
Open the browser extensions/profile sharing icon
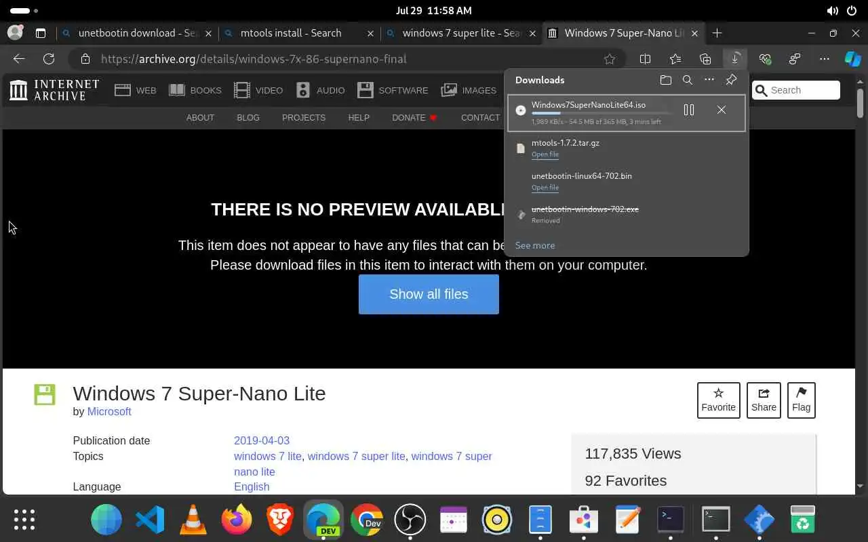[795, 59]
